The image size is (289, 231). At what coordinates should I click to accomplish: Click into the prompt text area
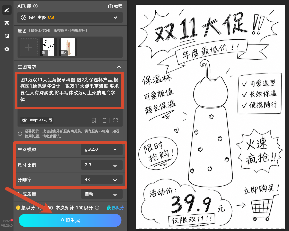(x=69, y=90)
